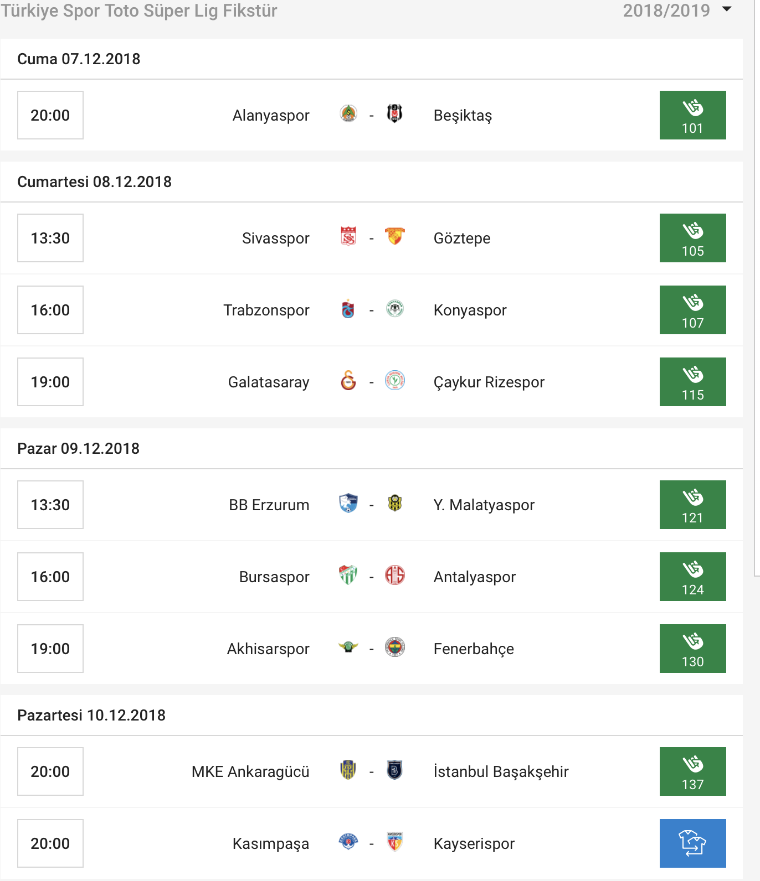Open the 2018/2019 season dropdown
The image size is (760, 881).
click(677, 11)
